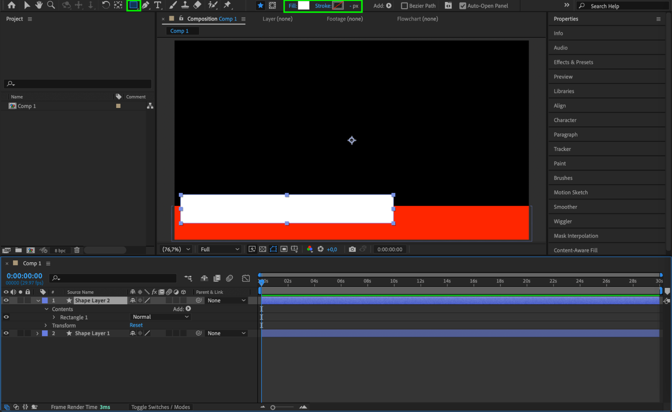
Task: Open the Normal blend mode dropdown
Action: [160, 317]
